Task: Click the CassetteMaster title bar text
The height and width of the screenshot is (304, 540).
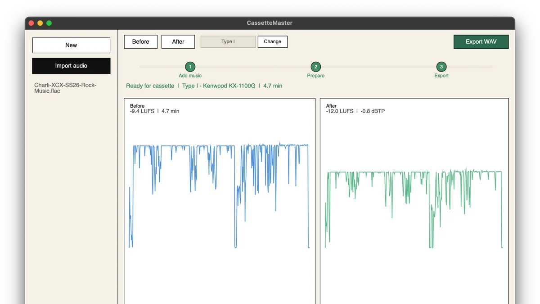Action: (270, 23)
